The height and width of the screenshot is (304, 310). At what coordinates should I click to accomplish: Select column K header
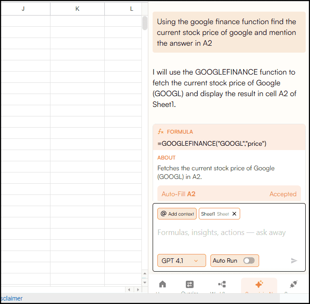tap(77, 9)
